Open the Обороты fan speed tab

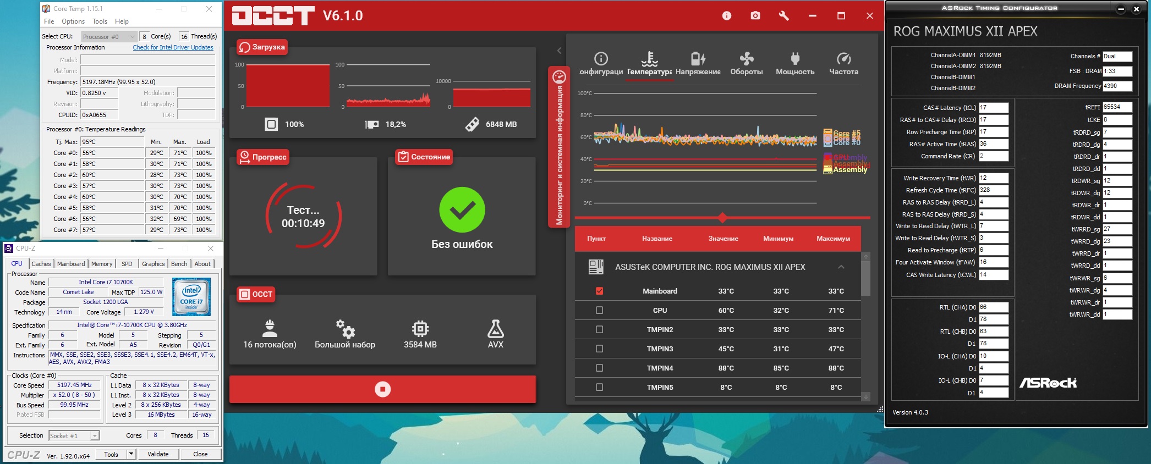[x=746, y=63]
